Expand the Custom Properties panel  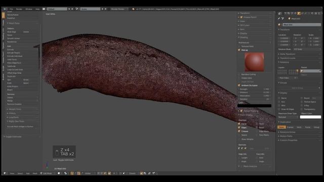pos(288,141)
